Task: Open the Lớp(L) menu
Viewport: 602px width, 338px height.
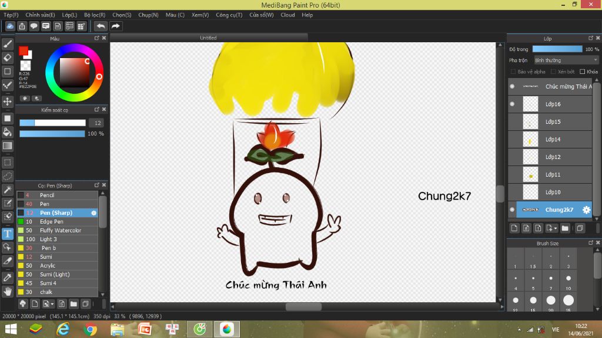Action: click(x=69, y=15)
